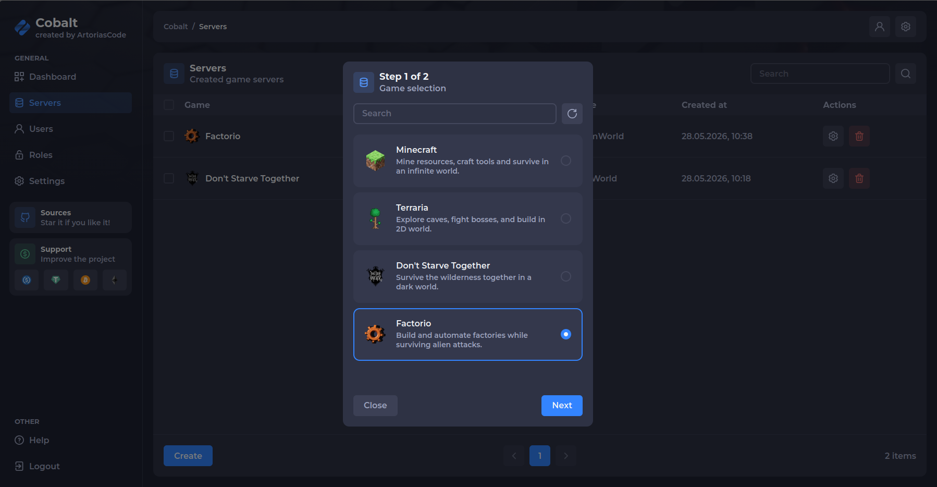Select the Factorio radio button
The width and height of the screenshot is (937, 487).
pyautogui.click(x=566, y=334)
